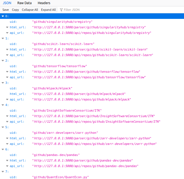The height and width of the screenshot is (179, 184).
Task: Toggle api_url arrow for tensorflow entry
Action: [7, 77]
